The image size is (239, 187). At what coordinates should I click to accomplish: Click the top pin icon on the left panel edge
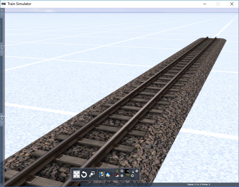[x=2, y=10]
